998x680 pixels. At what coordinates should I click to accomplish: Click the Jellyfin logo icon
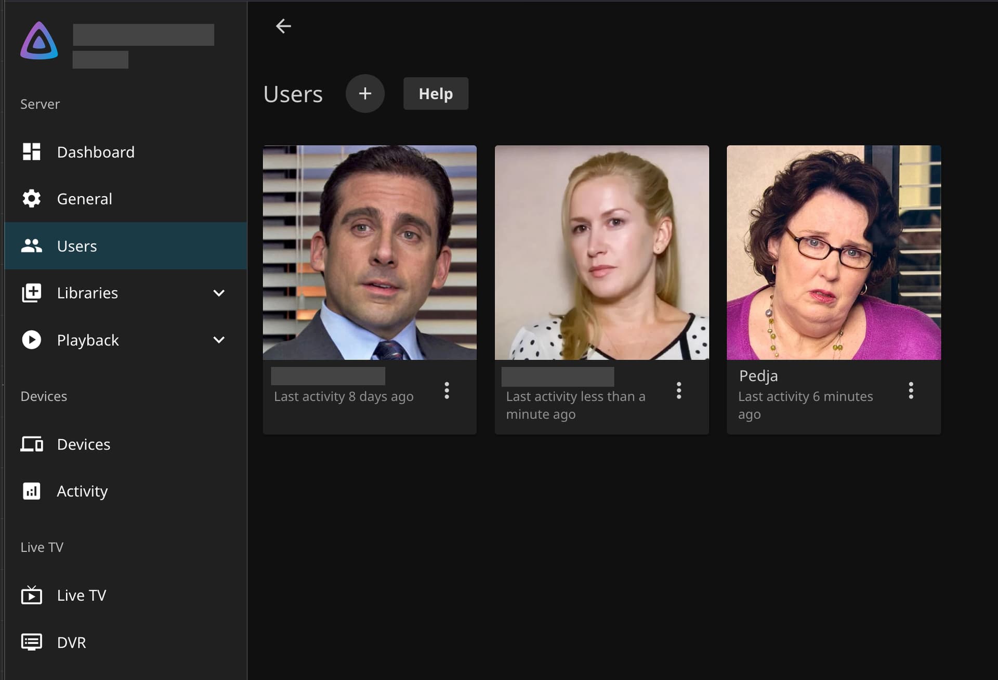39,41
